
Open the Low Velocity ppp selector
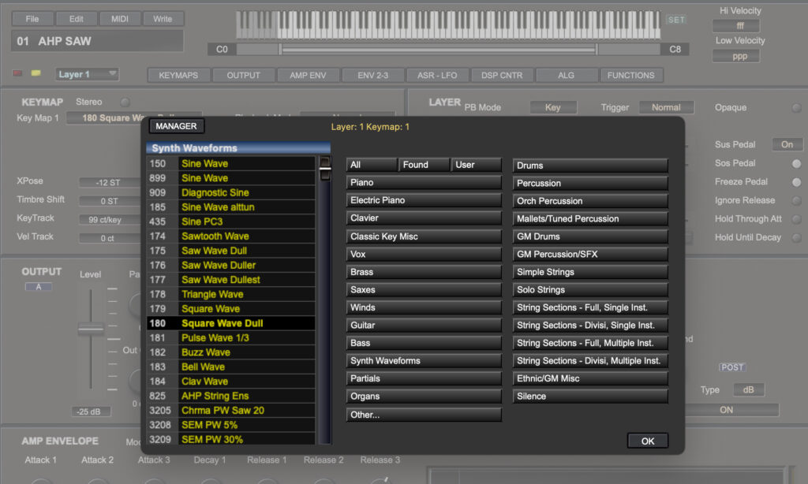click(x=735, y=56)
